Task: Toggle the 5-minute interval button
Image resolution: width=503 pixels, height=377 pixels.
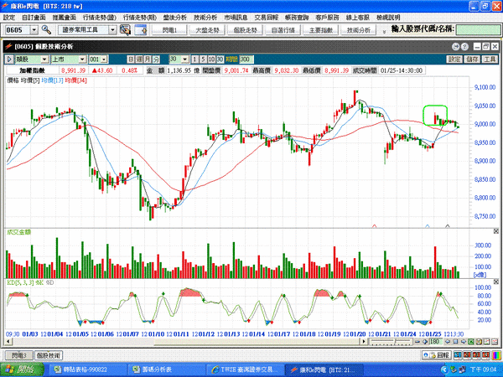Action: coord(203,59)
